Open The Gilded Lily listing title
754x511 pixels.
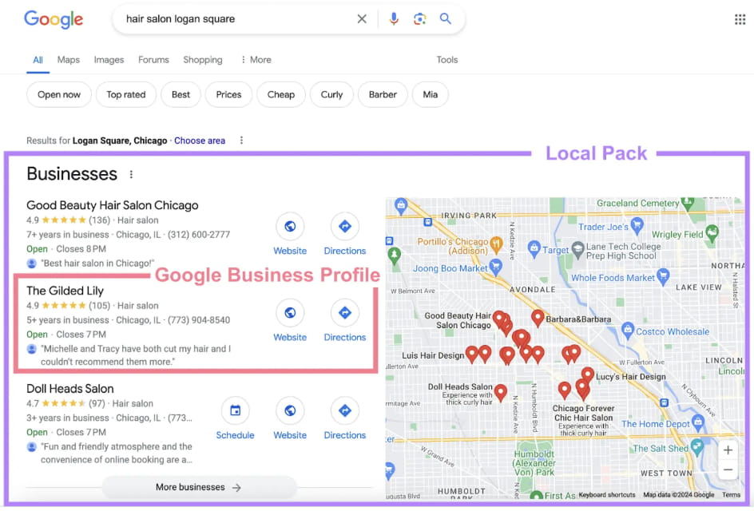click(x=65, y=291)
